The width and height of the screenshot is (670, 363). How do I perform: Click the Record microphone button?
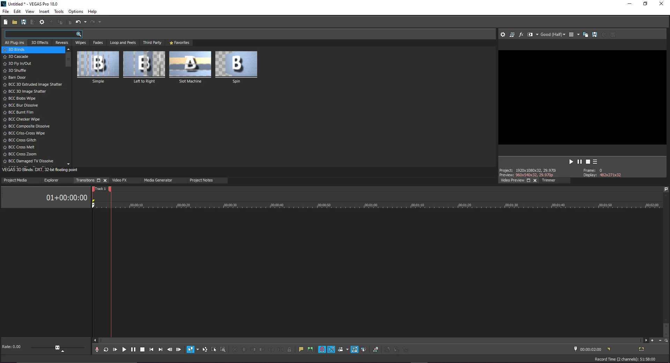click(97, 349)
